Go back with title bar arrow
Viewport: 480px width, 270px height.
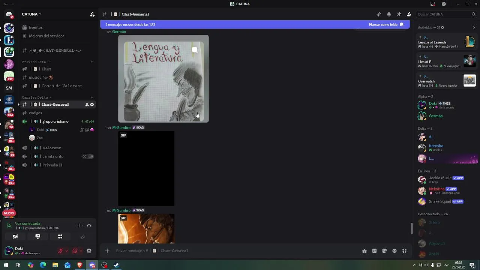pyautogui.click(x=6, y=4)
